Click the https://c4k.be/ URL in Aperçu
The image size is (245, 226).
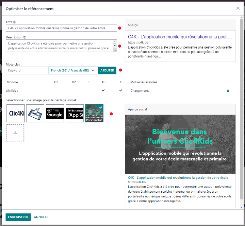pos(138,42)
